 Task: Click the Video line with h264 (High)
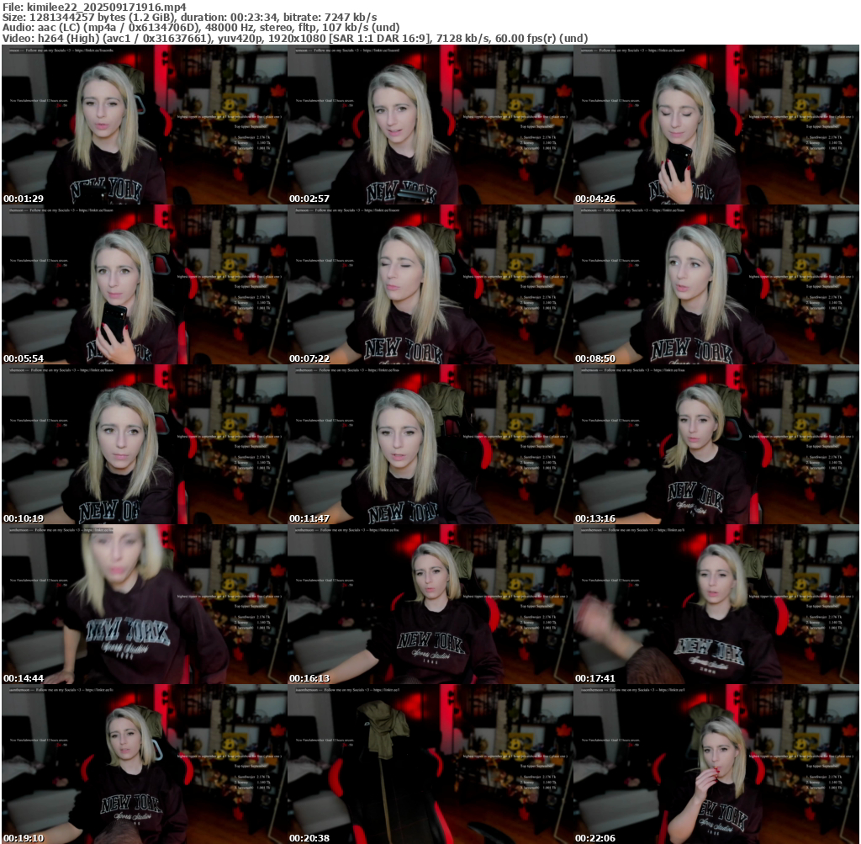click(295, 39)
